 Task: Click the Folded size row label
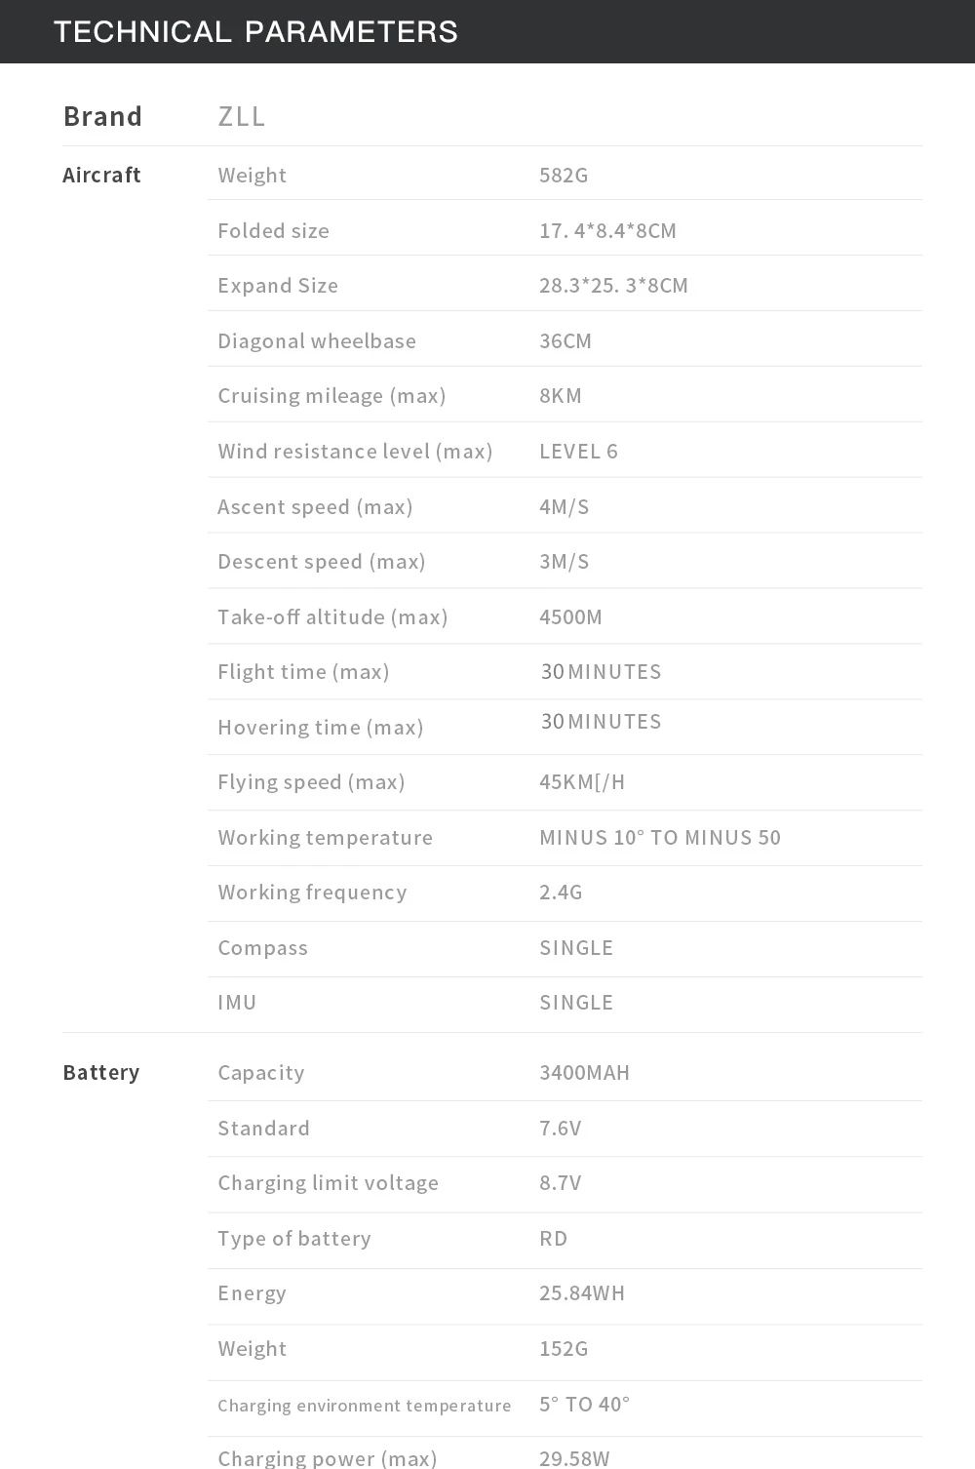(x=273, y=231)
